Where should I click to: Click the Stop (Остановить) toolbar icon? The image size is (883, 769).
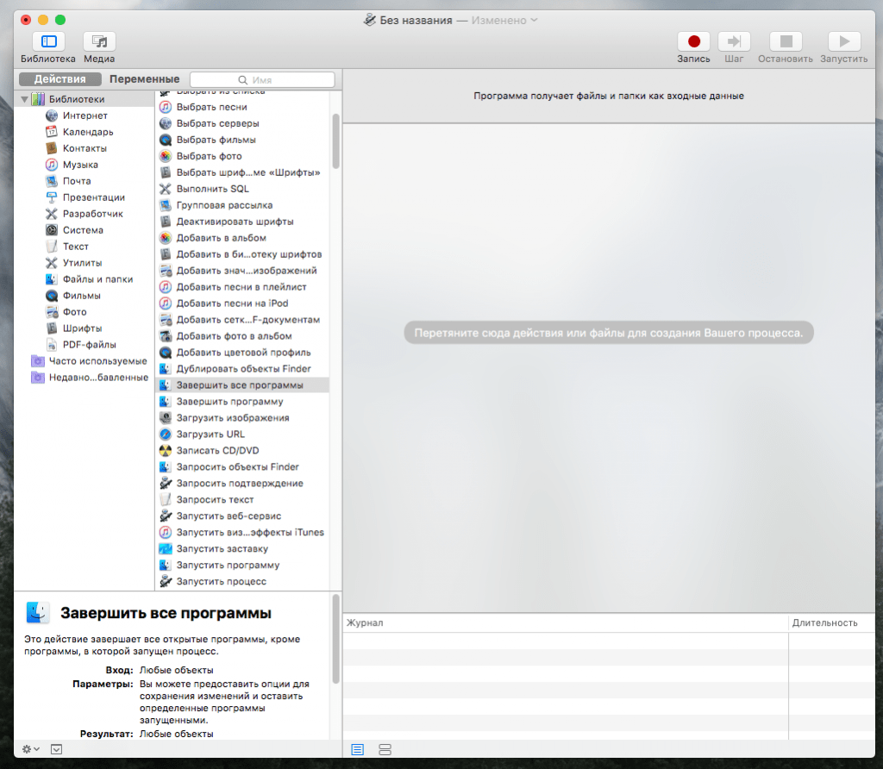[786, 41]
